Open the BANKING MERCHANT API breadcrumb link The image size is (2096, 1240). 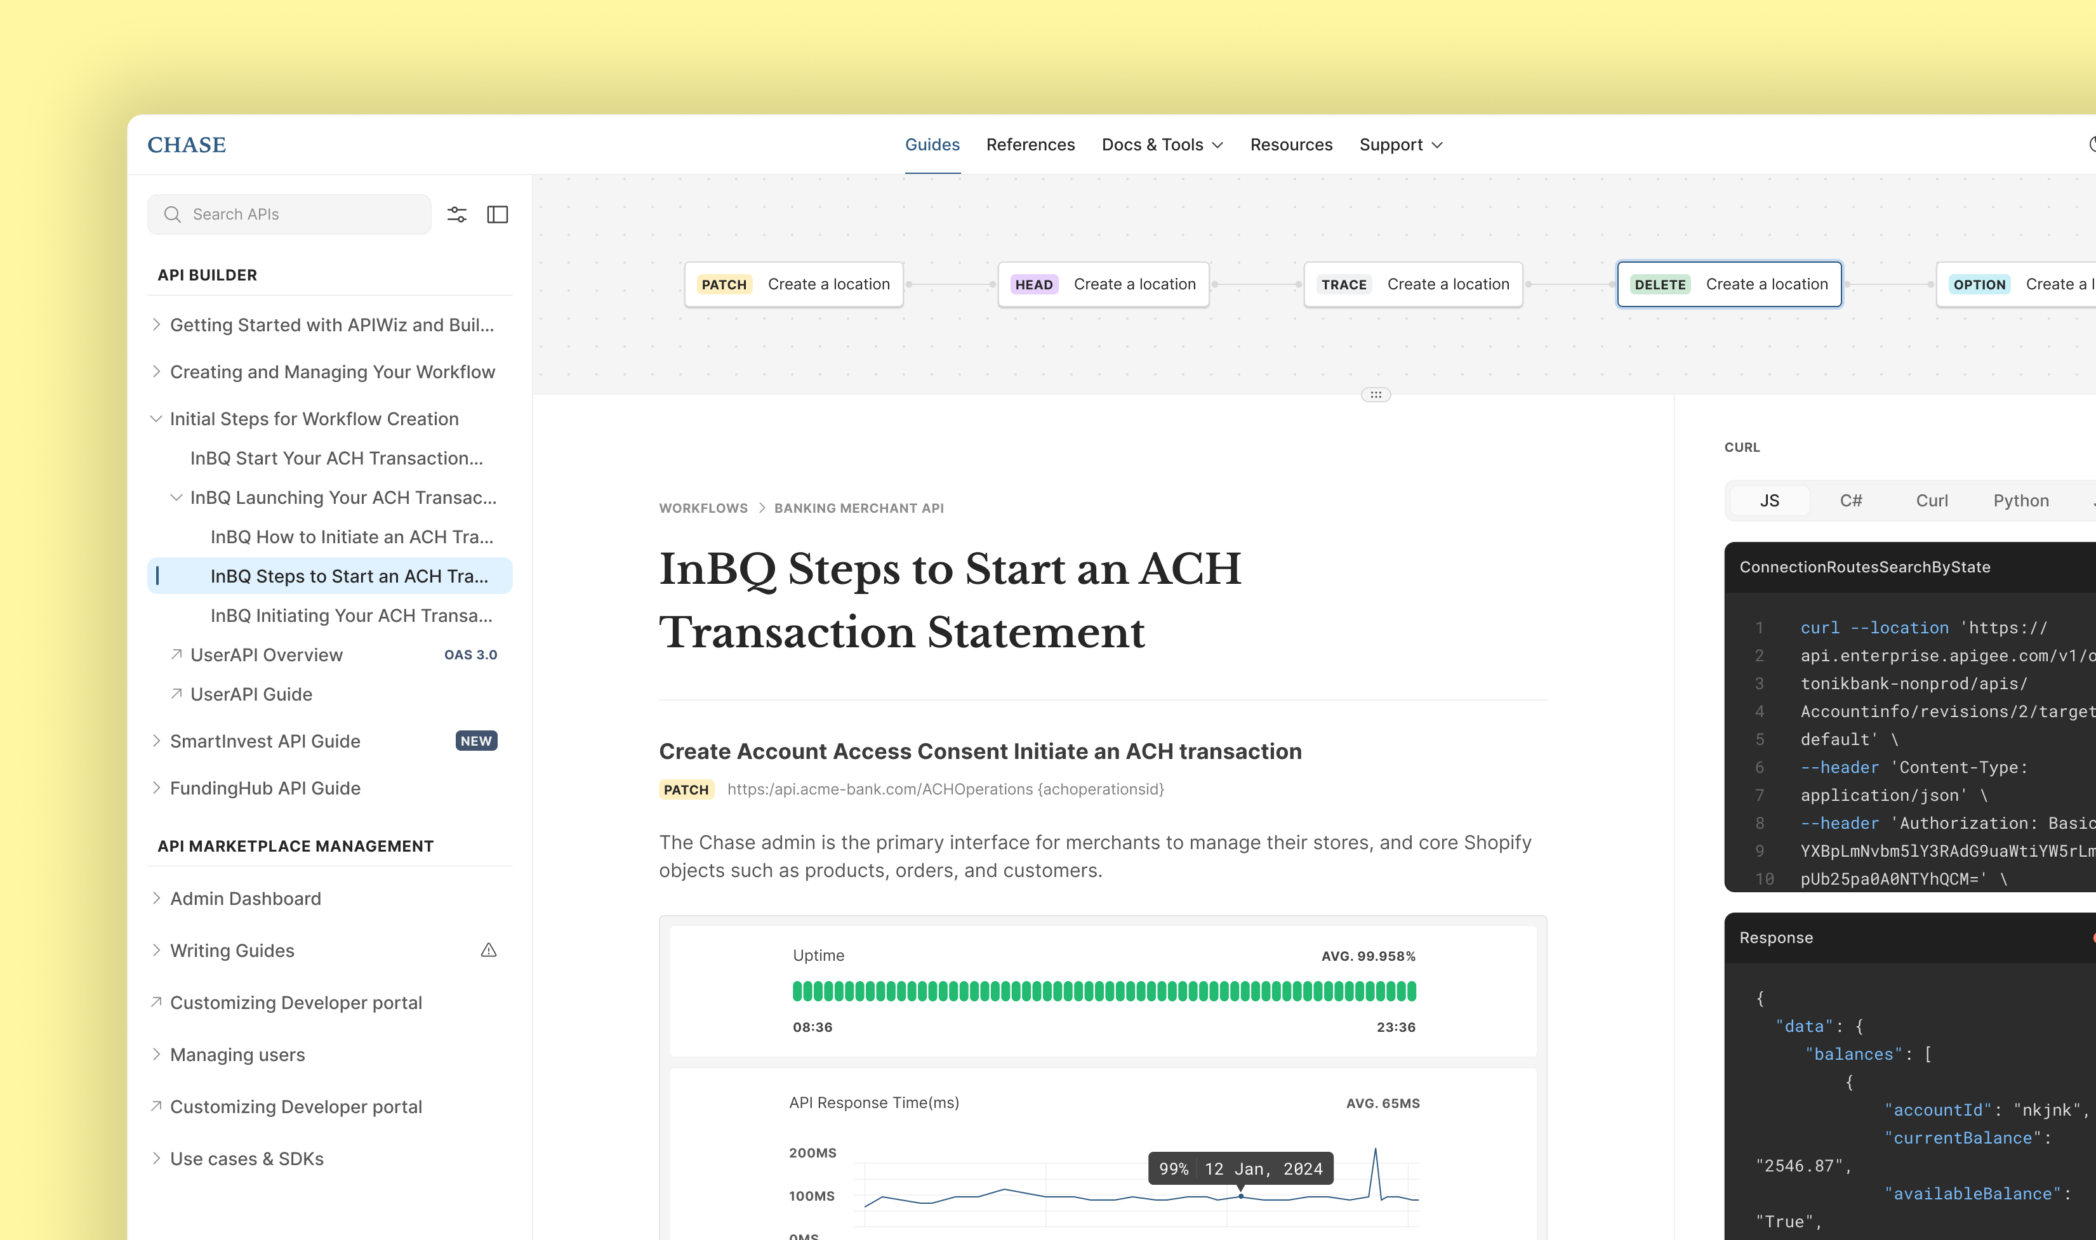coord(858,508)
